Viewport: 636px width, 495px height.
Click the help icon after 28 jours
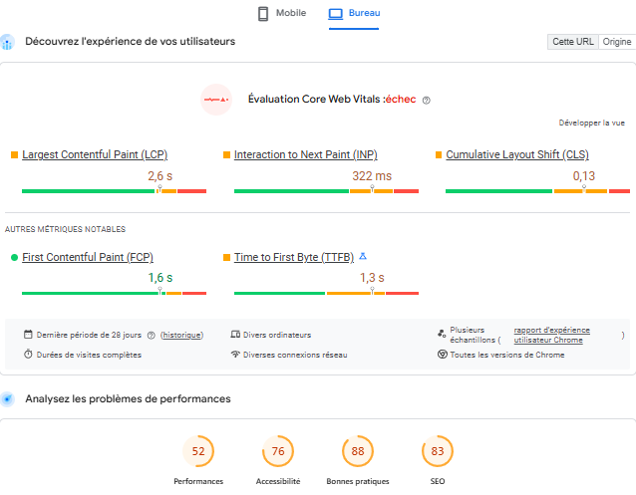[x=152, y=335]
